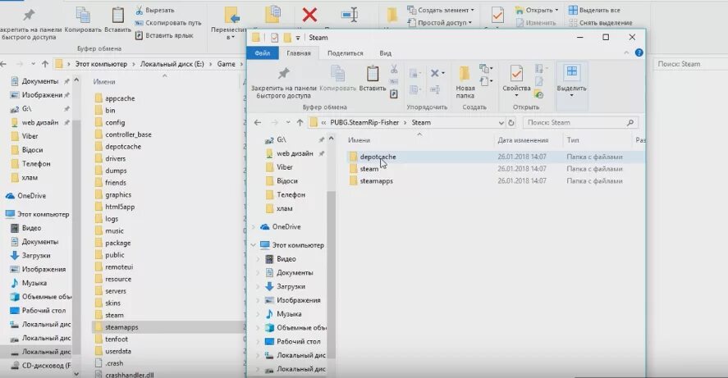This screenshot has height=378, width=728.
Task: Click PUBG.SteamRip-Fisher in Steam address bar
Action: pos(364,122)
